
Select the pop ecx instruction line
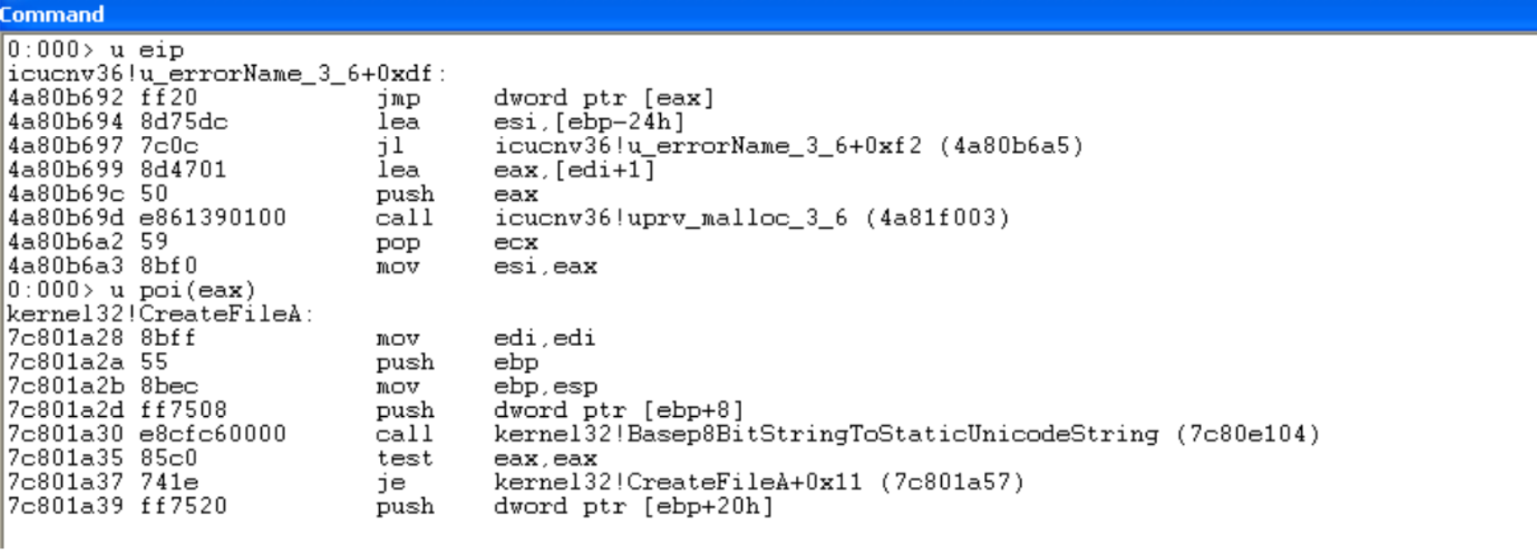tap(273, 242)
